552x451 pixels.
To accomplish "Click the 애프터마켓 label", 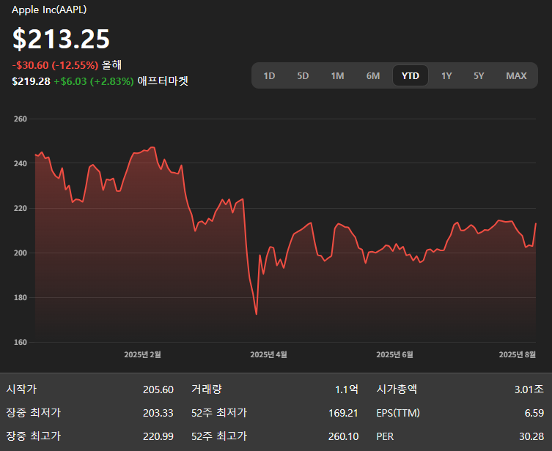I will coord(163,81).
